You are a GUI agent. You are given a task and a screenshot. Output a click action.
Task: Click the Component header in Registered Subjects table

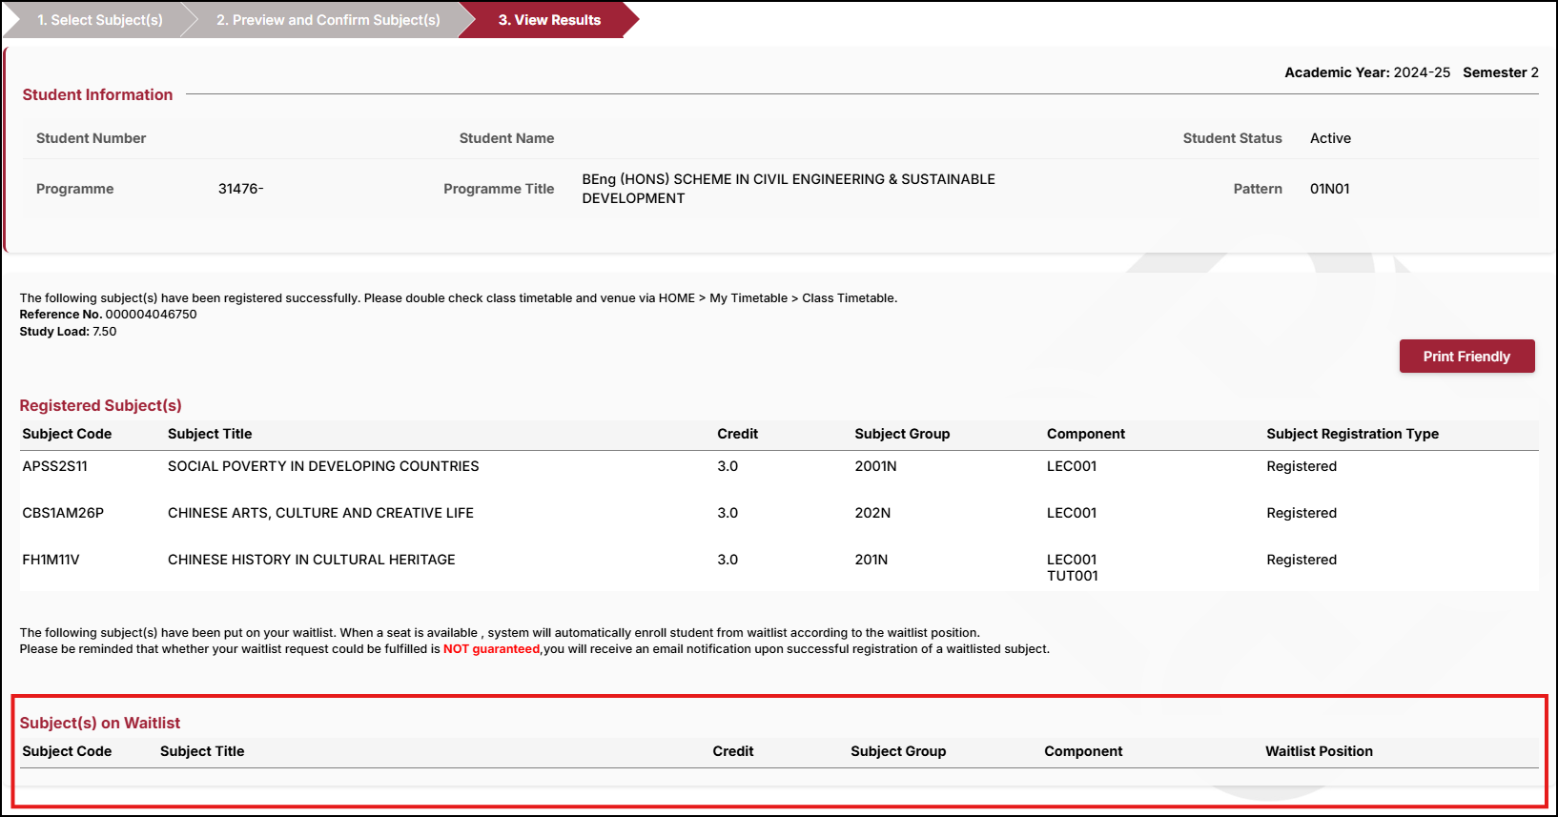pos(1085,434)
